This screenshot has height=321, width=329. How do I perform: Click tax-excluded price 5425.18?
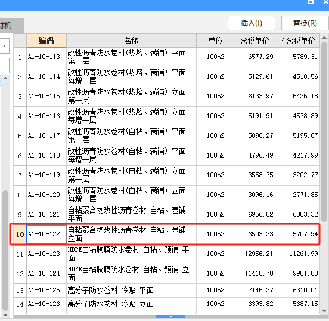305,97
